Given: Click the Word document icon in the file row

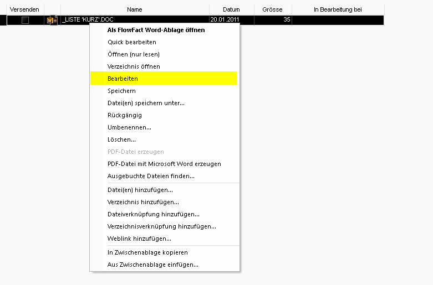Looking at the screenshot, I should pos(52,20).
